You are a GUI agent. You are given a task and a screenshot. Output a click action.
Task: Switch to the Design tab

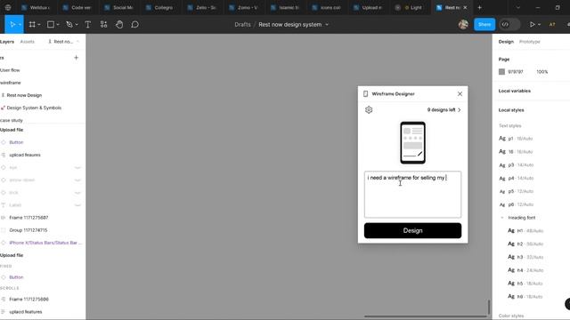coord(506,42)
